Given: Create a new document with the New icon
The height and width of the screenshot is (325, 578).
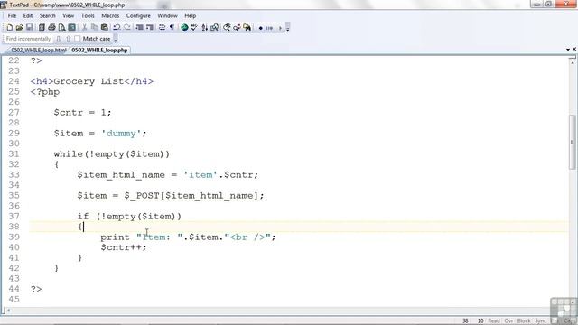Looking at the screenshot, I should 10,28.
